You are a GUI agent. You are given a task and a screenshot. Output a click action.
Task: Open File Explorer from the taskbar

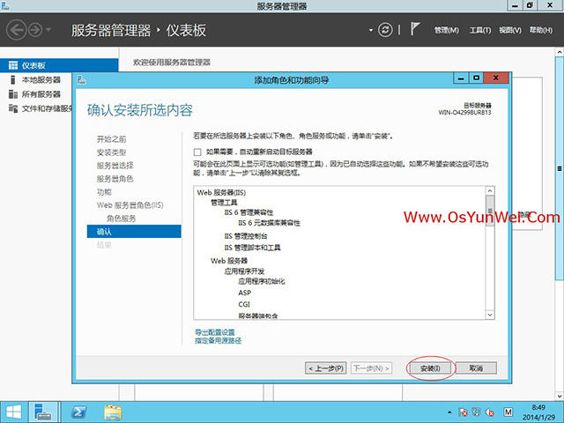[x=113, y=412]
